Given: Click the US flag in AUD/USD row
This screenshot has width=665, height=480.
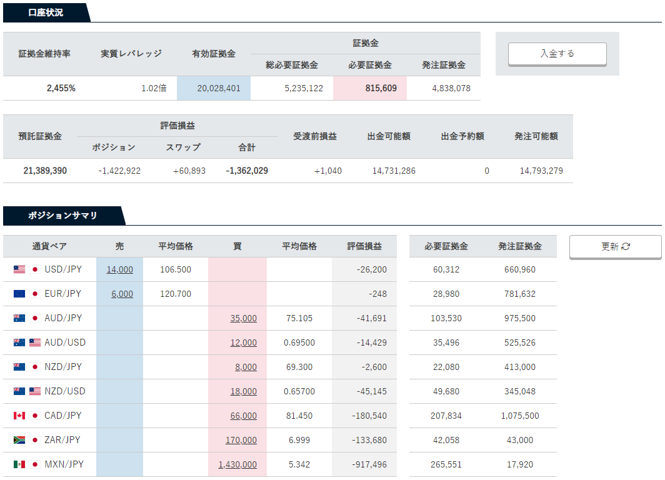Looking at the screenshot, I should point(35,342).
